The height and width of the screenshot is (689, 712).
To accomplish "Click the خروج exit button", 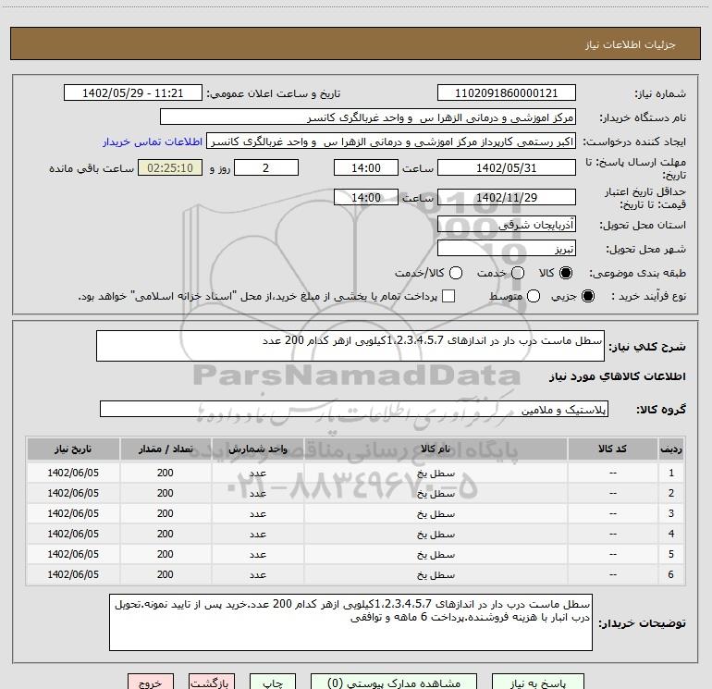I will (151, 683).
